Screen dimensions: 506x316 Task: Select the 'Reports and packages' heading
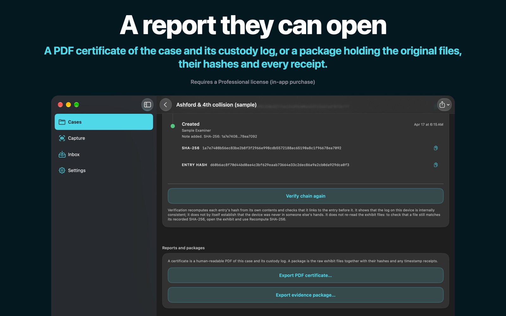pos(183,248)
